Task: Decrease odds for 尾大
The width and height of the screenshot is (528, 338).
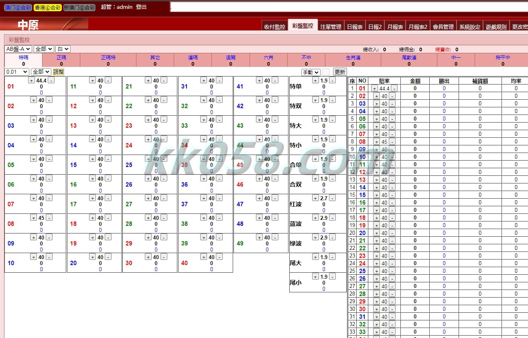Action: click(332, 257)
